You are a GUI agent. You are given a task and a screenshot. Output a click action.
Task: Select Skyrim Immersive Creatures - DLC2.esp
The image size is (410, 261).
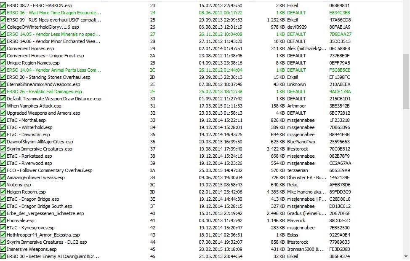47,242
